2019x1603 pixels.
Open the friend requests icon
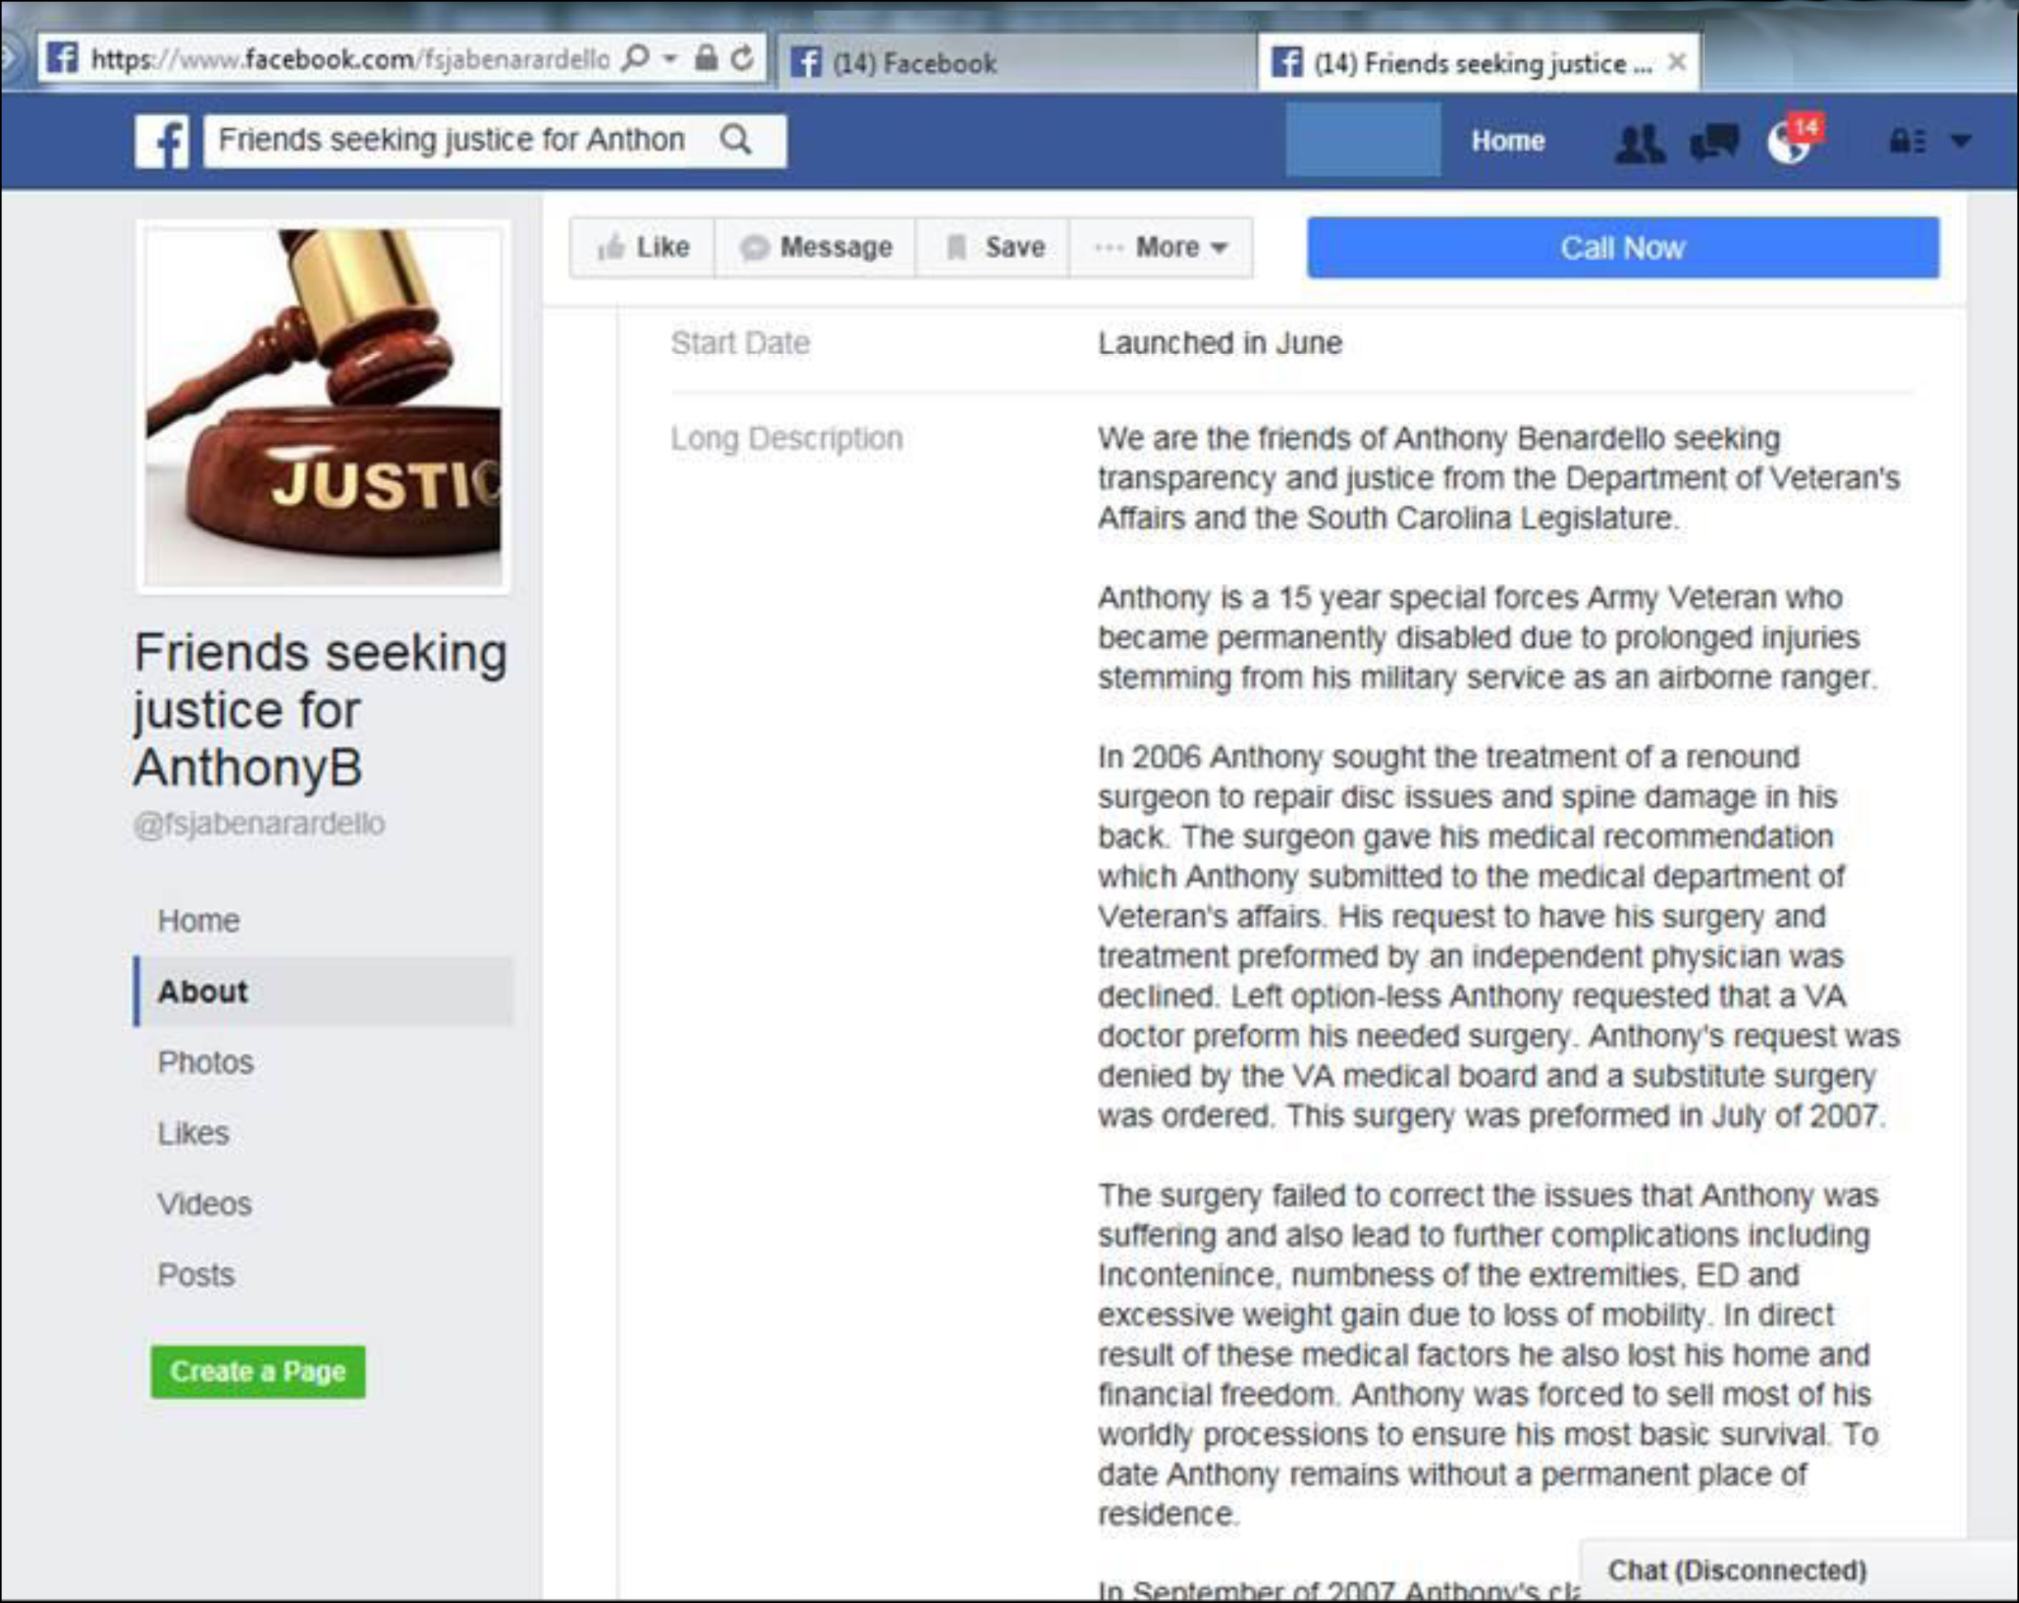[x=1640, y=143]
